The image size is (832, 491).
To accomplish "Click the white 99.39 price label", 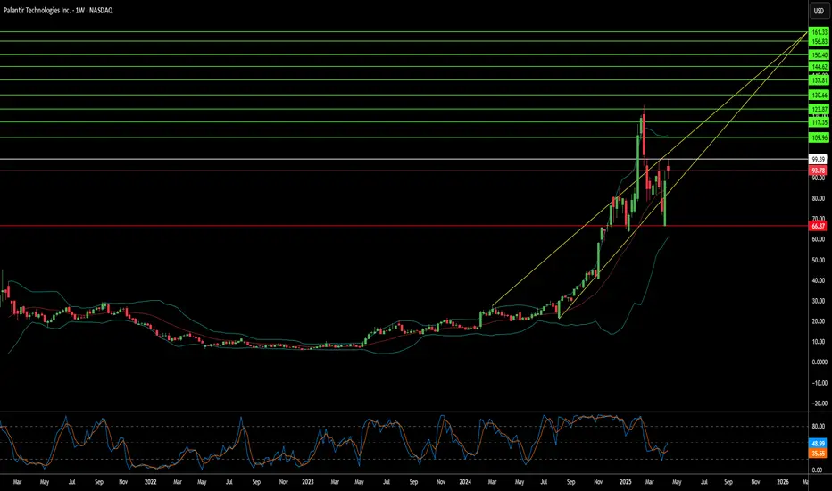I will tap(819, 159).
